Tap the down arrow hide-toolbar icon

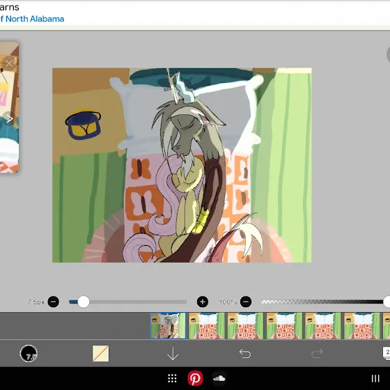click(173, 354)
